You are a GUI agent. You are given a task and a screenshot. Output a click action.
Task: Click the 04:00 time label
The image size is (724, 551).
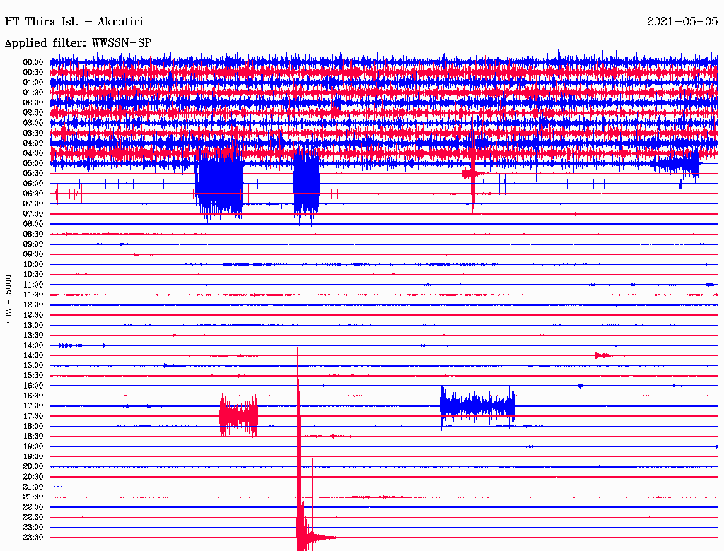coord(33,143)
